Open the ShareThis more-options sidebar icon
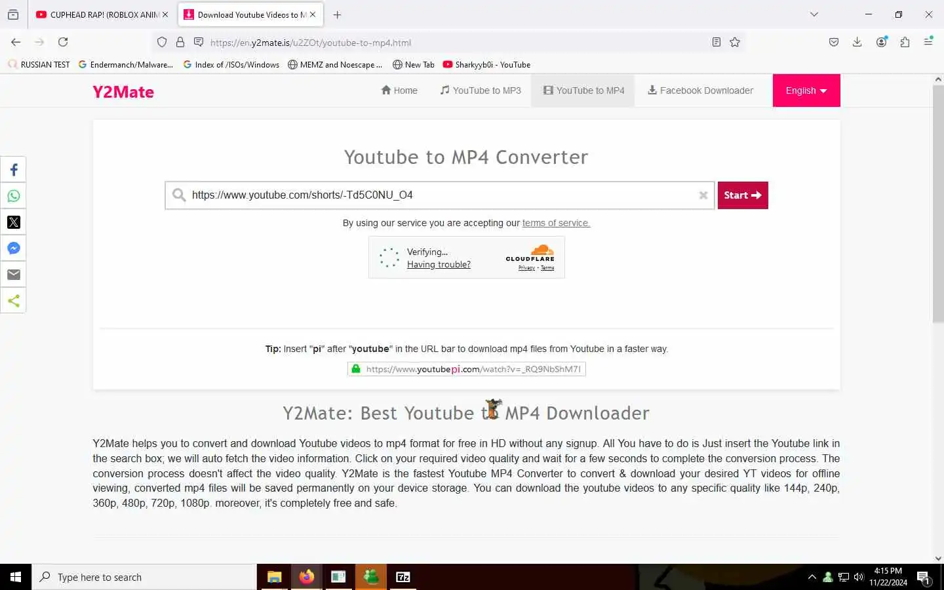This screenshot has height=590, width=944. [13, 301]
